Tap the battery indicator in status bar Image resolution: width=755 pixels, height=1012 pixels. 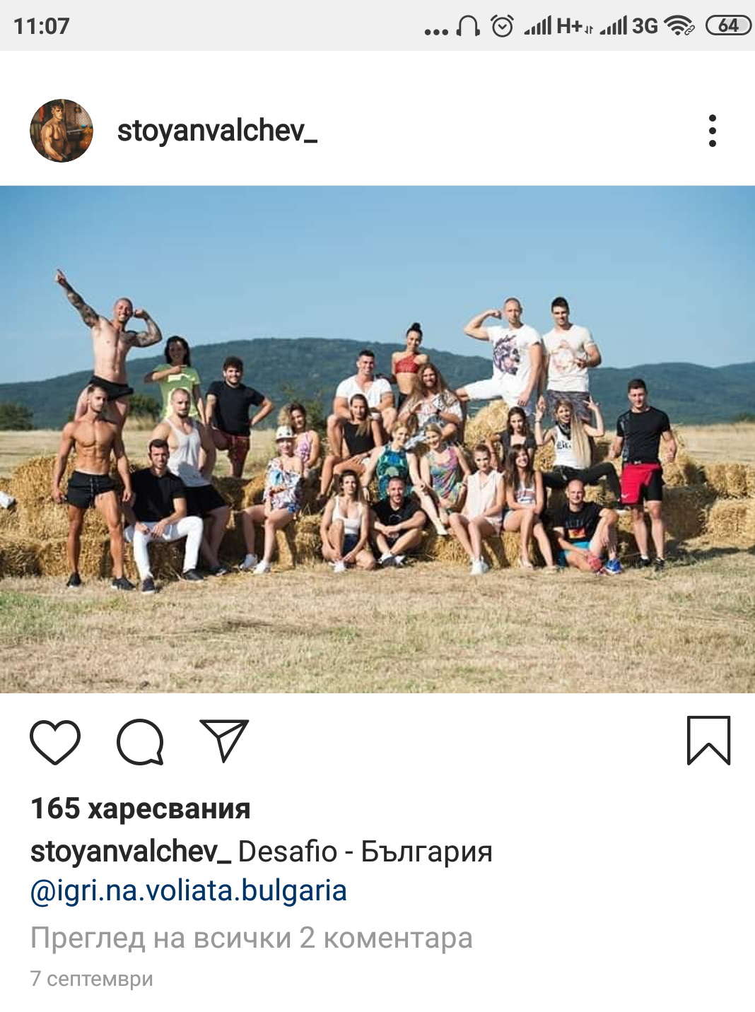pyautogui.click(x=728, y=26)
